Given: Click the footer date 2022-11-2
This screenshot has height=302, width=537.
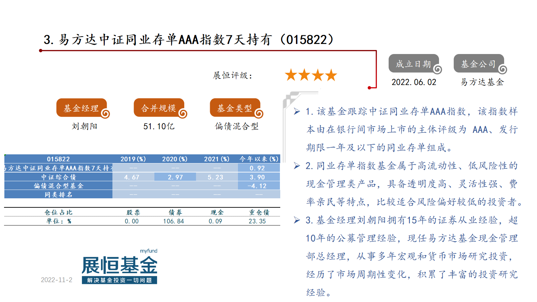Looking at the screenshot, I should 56,280.
